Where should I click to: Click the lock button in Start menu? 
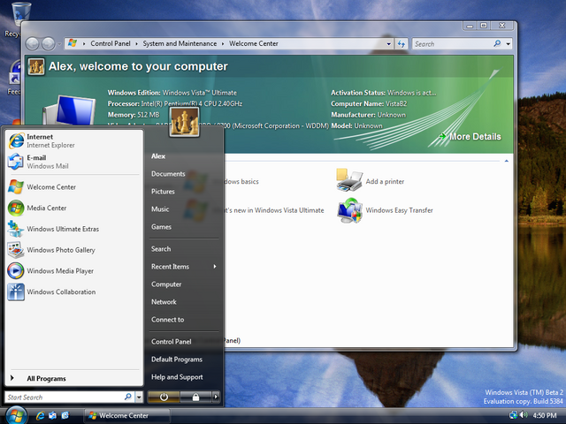tap(195, 397)
